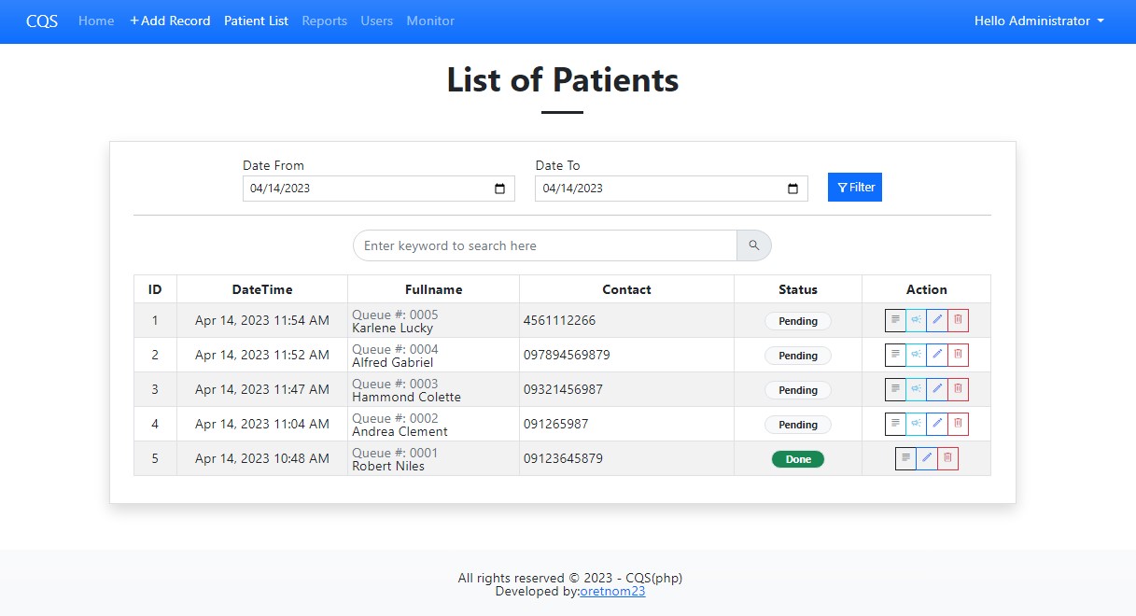Viewport: 1136px width, 616px height.
Task: Click the Action column header
Action: (x=927, y=289)
